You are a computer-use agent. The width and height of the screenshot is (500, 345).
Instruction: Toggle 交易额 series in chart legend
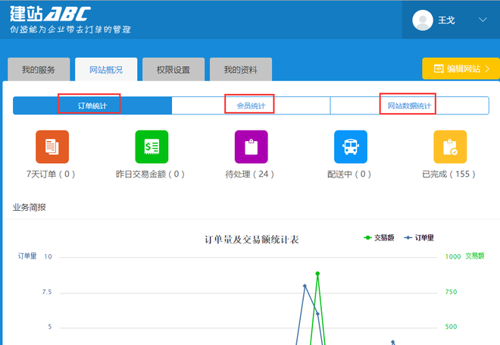point(379,237)
